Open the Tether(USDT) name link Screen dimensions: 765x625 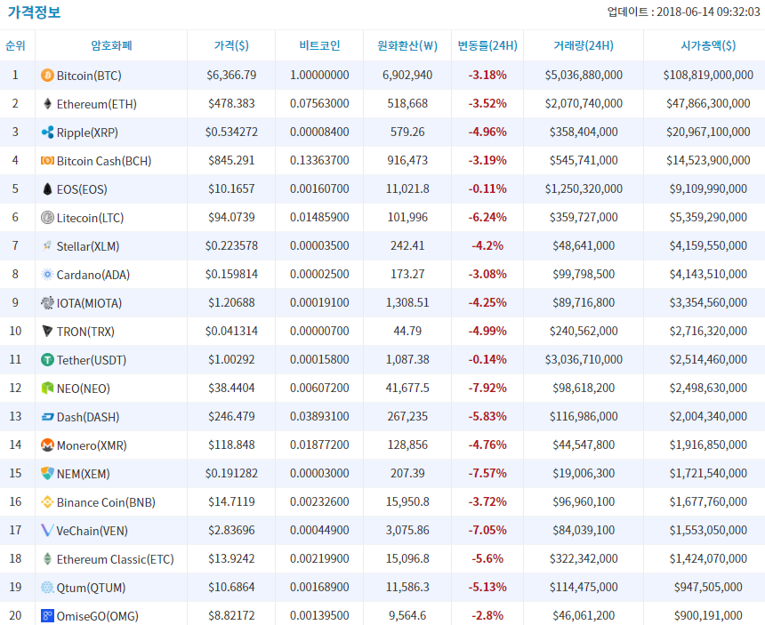[92, 360]
